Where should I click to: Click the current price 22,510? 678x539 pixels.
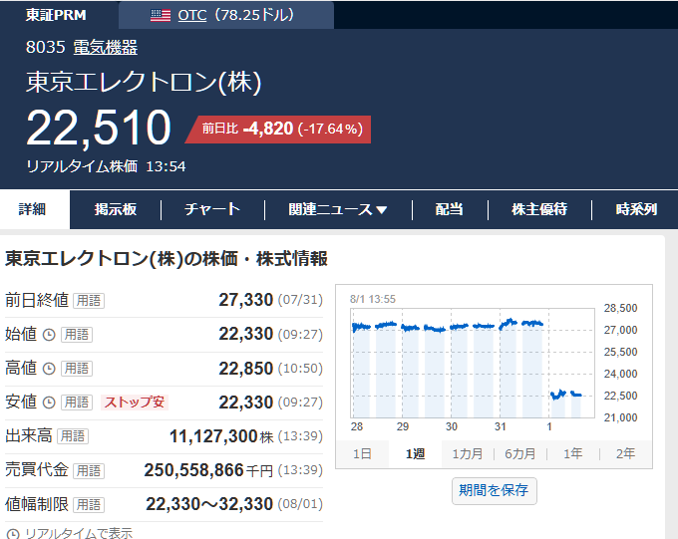(99, 128)
